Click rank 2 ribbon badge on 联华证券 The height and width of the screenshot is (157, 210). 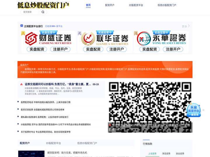[x=80, y=33]
